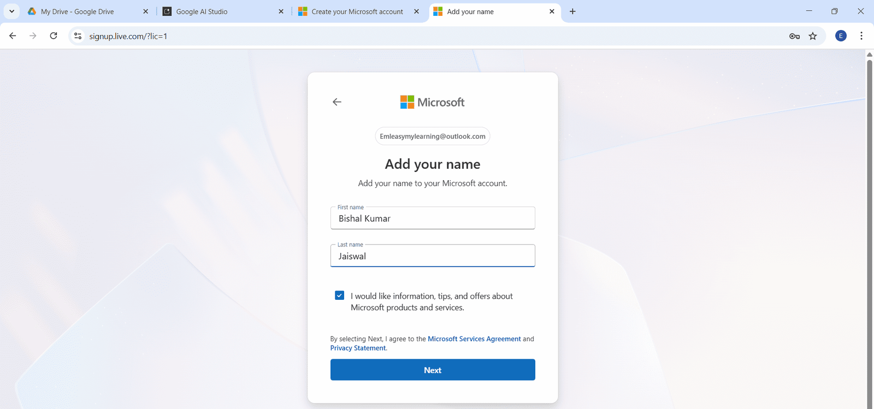Click the blue Next button
The width and height of the screenshot is (874, 409).
tap(433, 370)
